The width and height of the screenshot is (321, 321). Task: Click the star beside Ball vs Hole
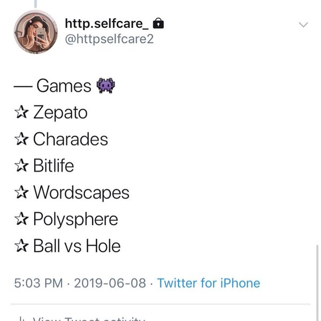21,246
